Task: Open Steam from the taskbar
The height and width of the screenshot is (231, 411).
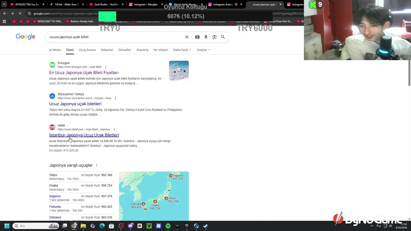Action: (x=205, y=226)
